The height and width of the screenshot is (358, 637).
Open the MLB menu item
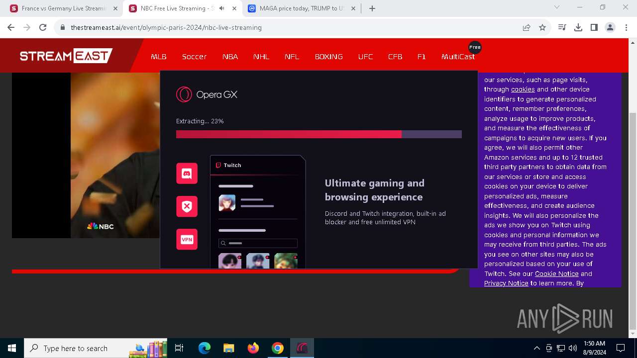coord(159,57)
